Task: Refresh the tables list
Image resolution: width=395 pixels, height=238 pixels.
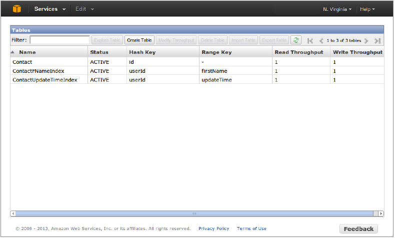Action: click(x=296, y=40)
